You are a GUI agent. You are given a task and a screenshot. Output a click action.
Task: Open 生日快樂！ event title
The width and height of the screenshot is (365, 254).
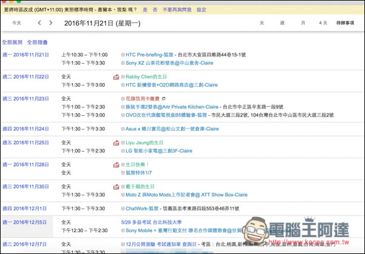(137, 165)
